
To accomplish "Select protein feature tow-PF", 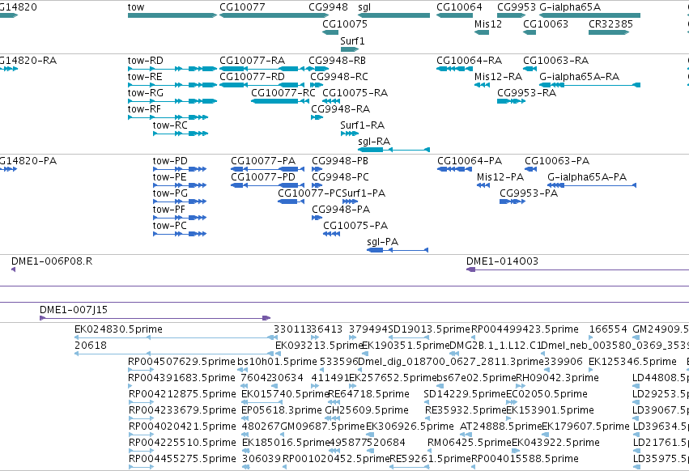I will point(180,218).
